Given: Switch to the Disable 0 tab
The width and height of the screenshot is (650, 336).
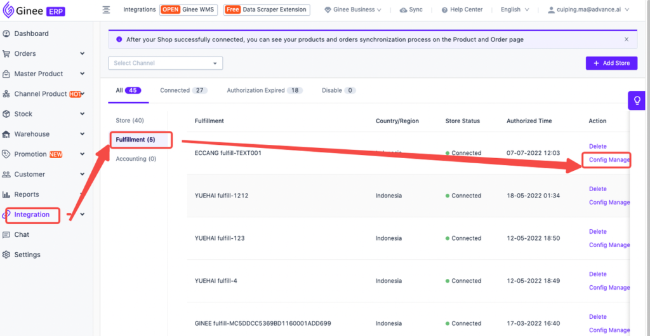Looking at the screenshot, I should coord(339,90).
